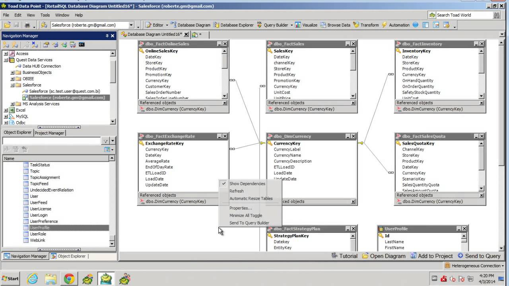Minimize the dbo_DimCurrency table box
The image size is (509, 286).
point(348,137)
